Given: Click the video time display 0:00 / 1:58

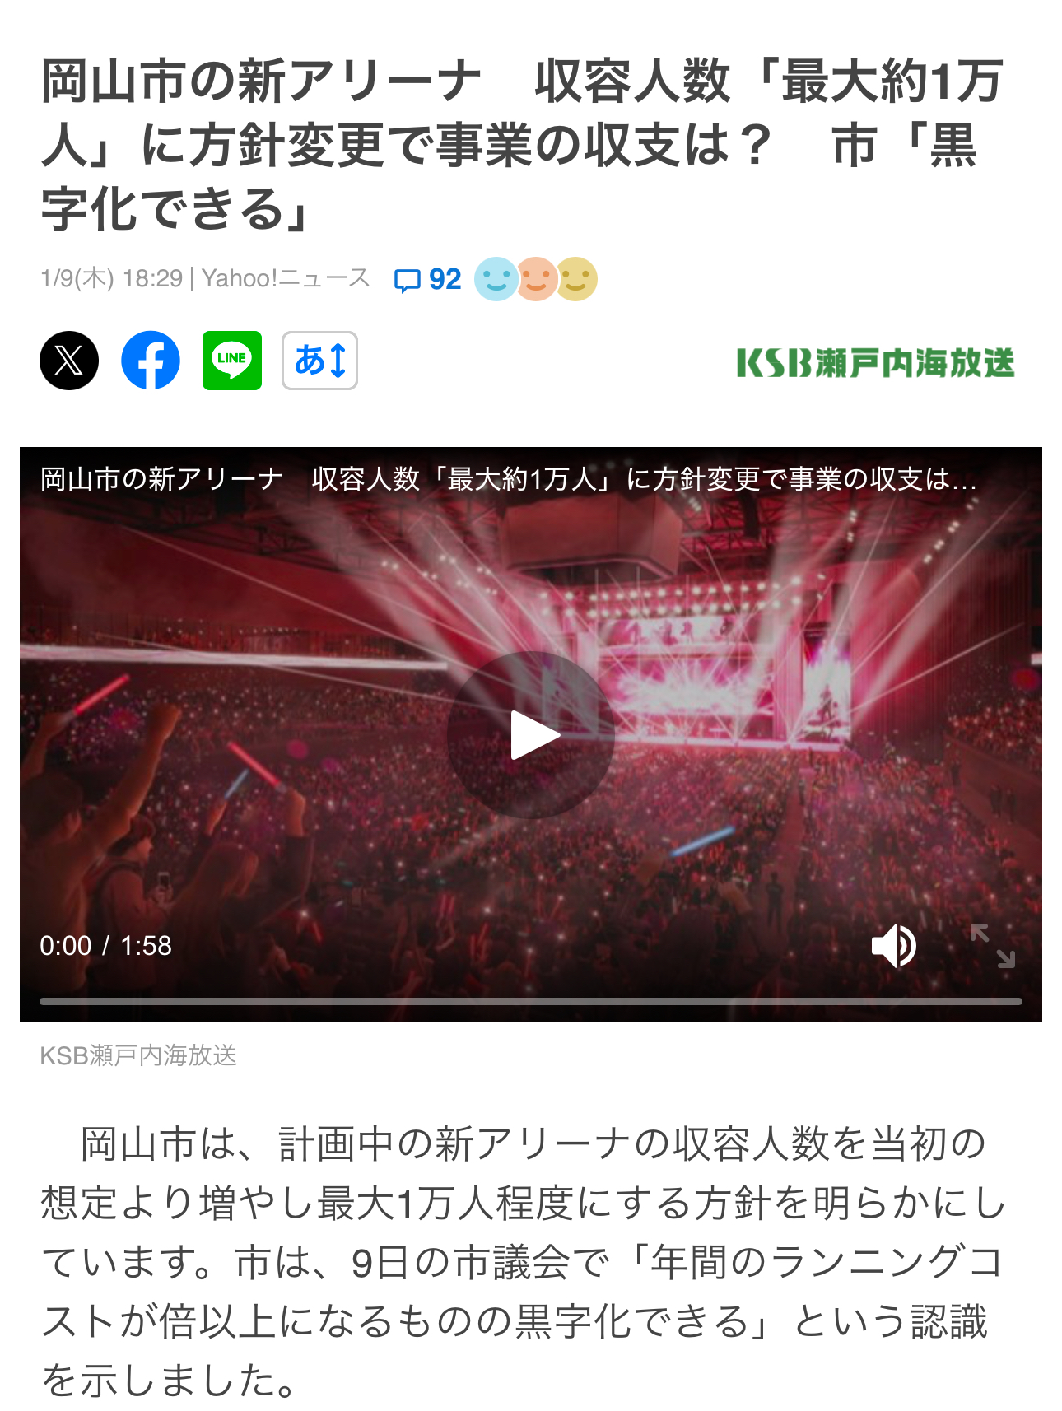Looking at the screenshot, I should pyautogui.click(x=106, y=945).
